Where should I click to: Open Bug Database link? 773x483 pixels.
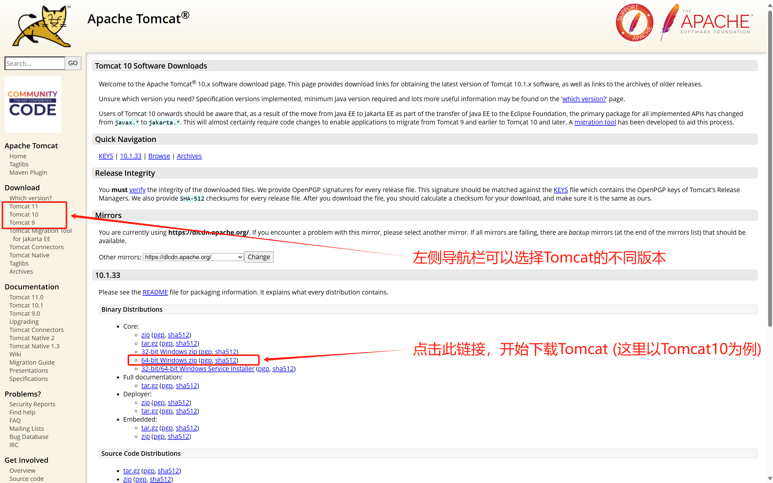tap(29, 437)
